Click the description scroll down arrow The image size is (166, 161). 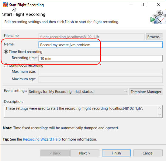click(160, 114)
